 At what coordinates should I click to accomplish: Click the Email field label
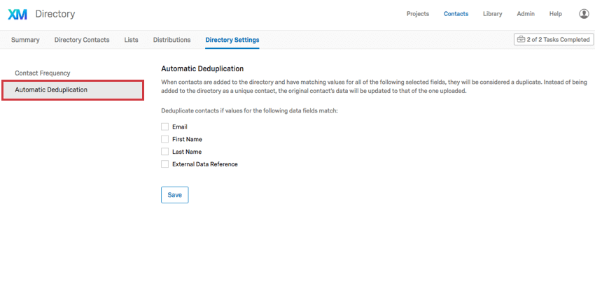180,127
